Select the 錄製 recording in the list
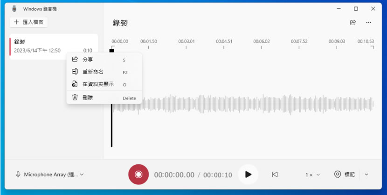This screenshot has height=195, width=387. pyautogui.click(x=54, y=47)
